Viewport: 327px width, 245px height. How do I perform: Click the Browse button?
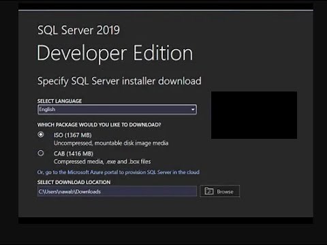coord(219,191)
